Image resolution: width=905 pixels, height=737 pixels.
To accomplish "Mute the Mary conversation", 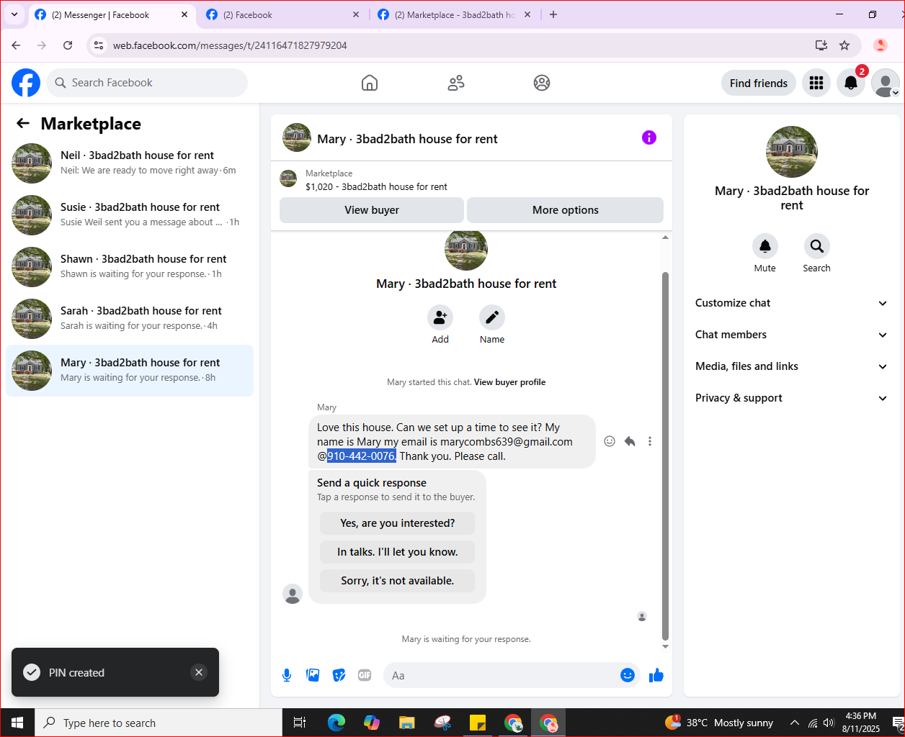I will click(x=765, y=246).
